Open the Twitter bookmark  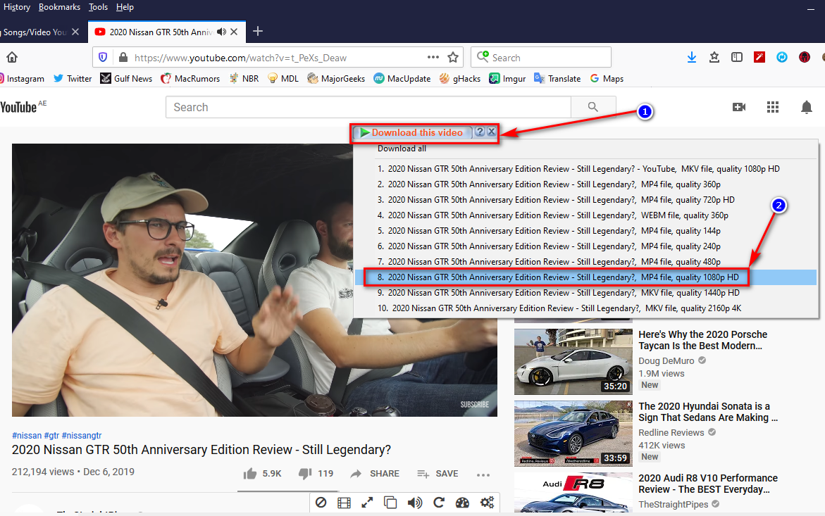(73, 79)
